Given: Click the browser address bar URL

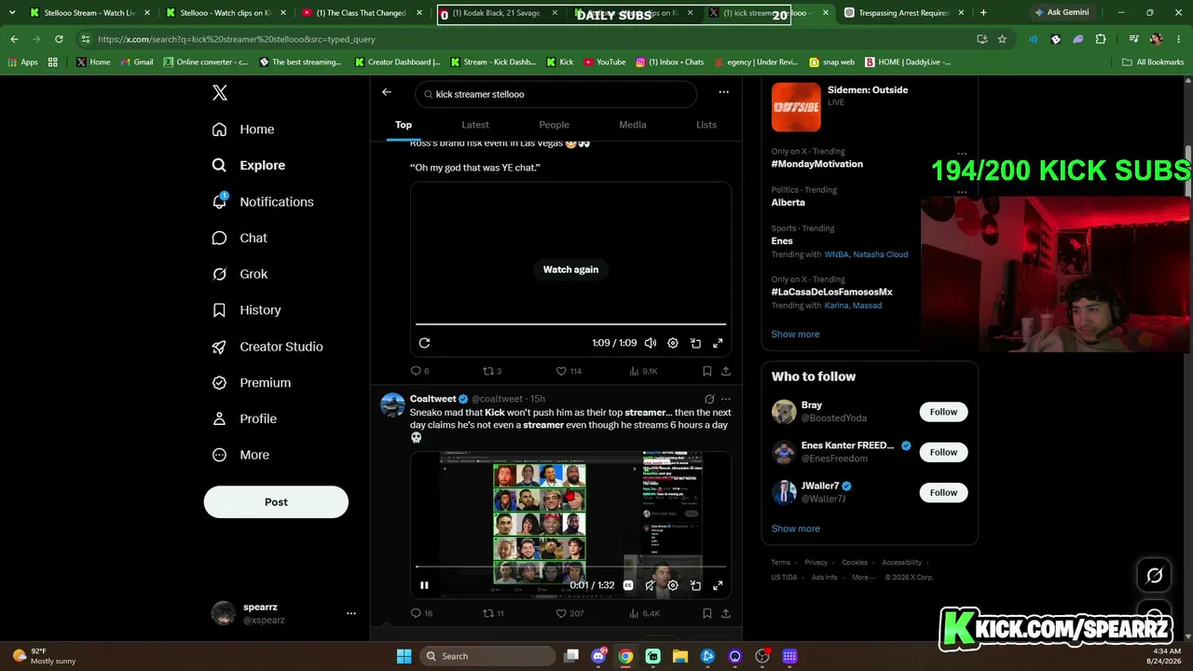Looking at the screenshot, I should (x=237, y=39).
